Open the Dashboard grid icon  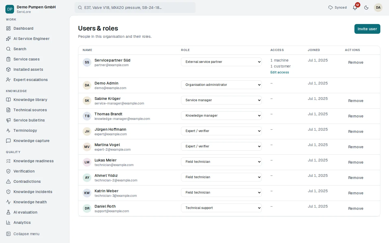click(8, 28)
